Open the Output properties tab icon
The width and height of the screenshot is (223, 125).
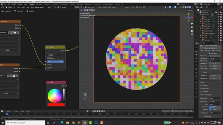pos(197,55)
